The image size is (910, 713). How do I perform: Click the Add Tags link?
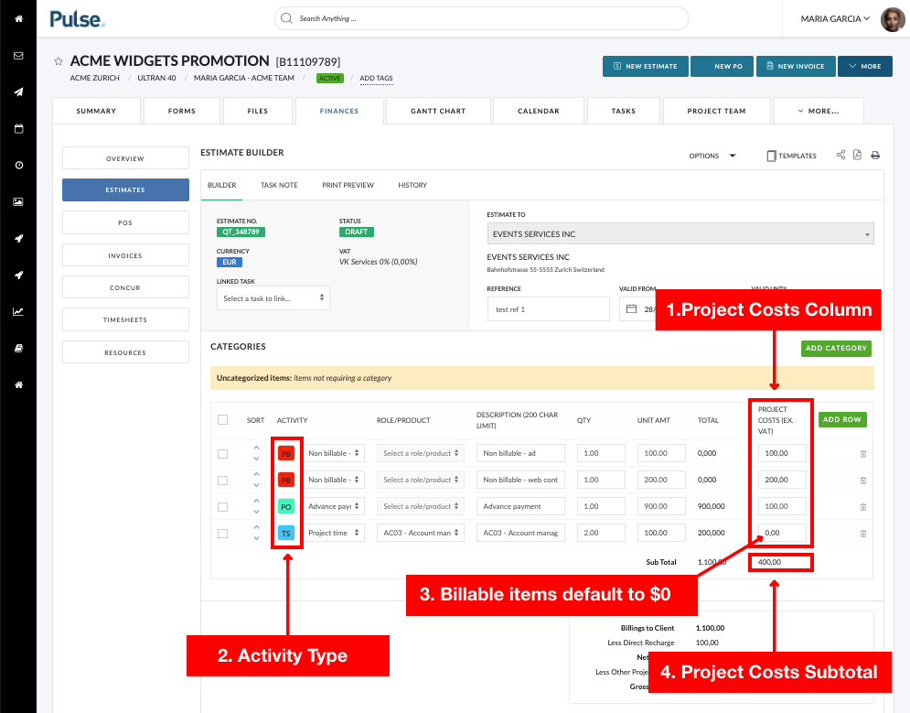click(x=376, y=78)
